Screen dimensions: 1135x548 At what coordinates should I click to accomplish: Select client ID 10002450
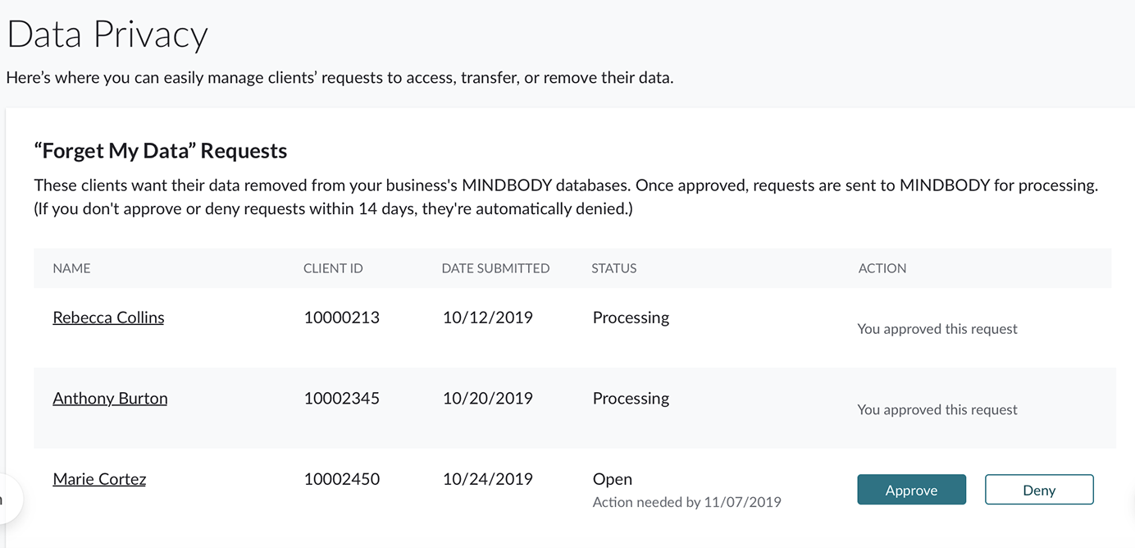pyautogui.click(x=341, y=479)
